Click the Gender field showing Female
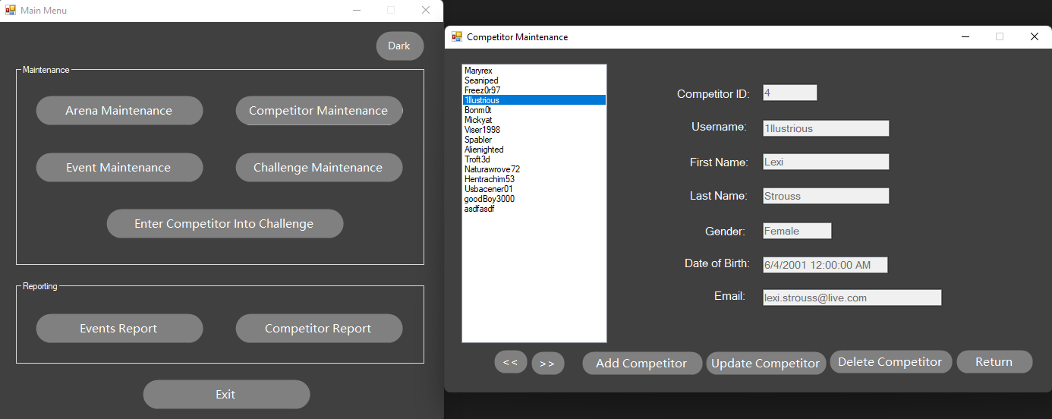Screen dimensions: 1052x419 point(797,231)
